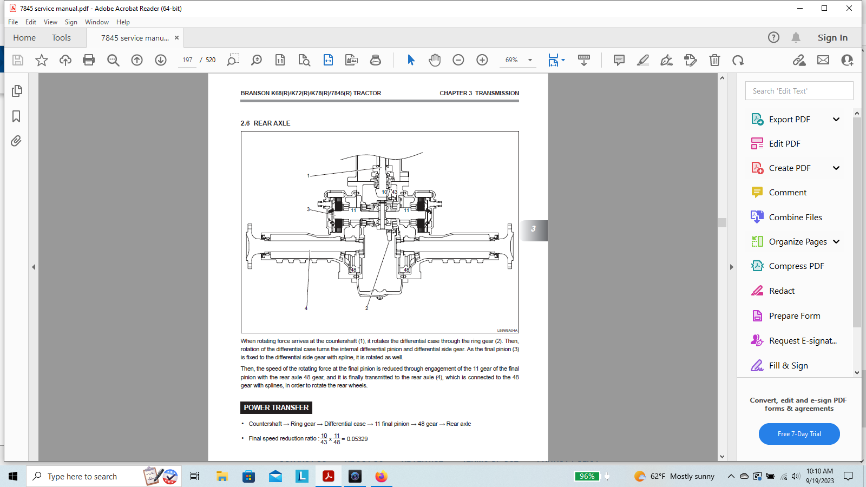Upload file to cloud icon
The width and height of the screenshot is (866, 487).
tap(65, 60)
